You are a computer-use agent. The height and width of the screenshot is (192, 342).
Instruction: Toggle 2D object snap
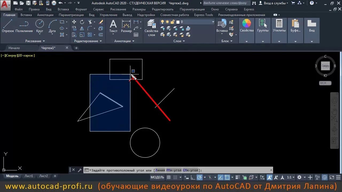(x=227, y=177)
